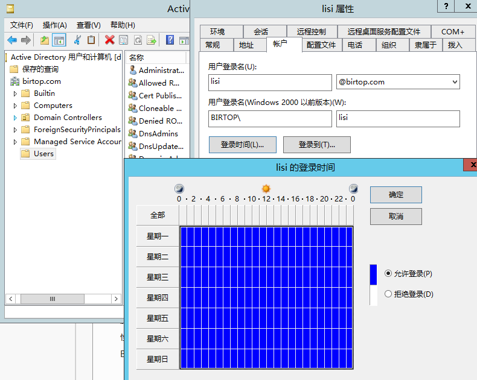
Task: Open the 帮助(H) menu
Action: pyautogui.click(x=123, y=25)
